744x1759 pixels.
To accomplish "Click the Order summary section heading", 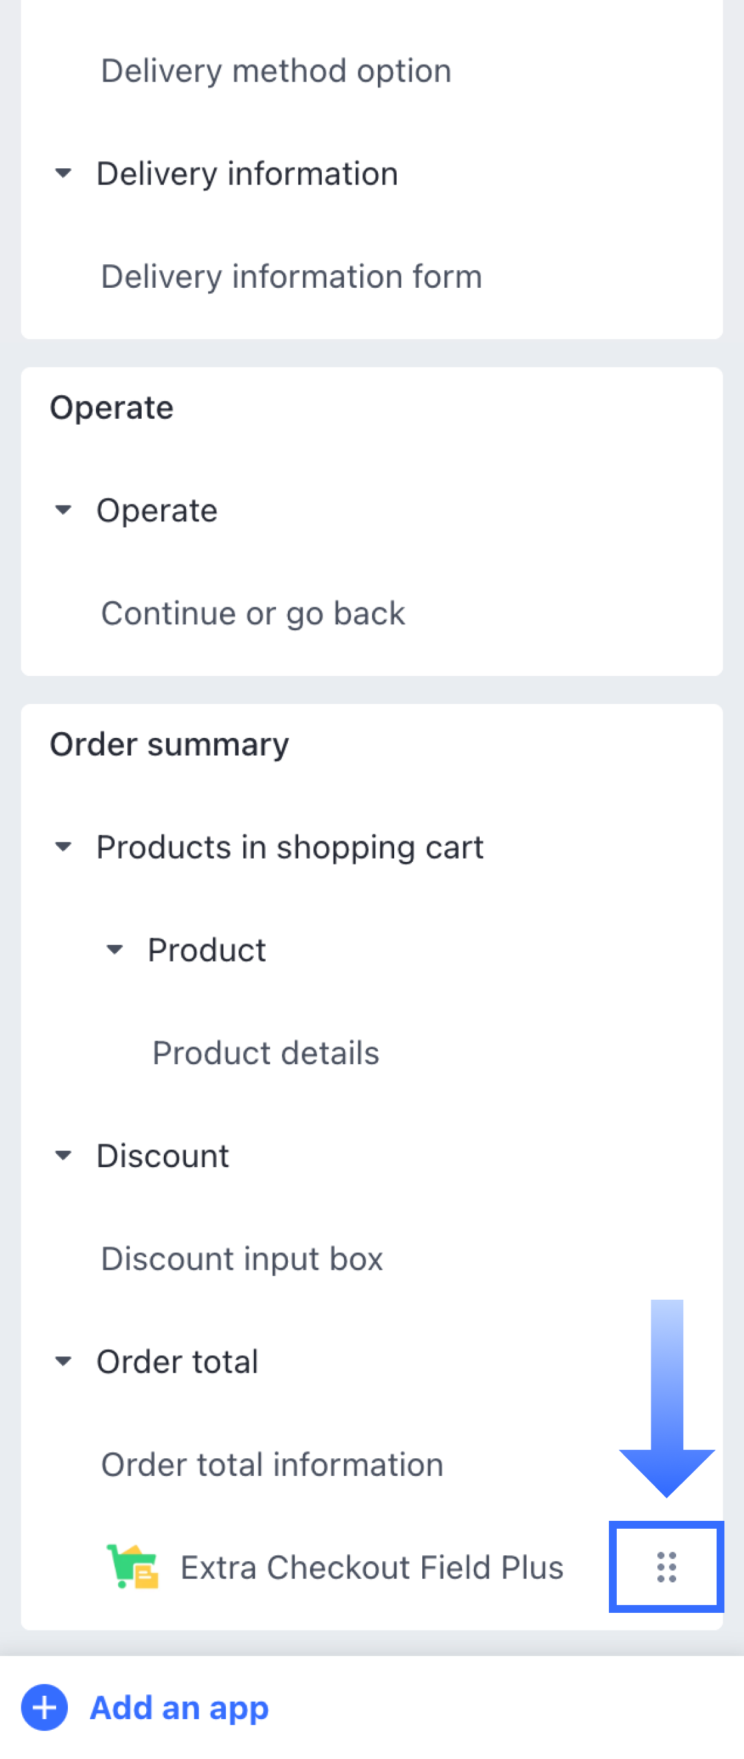I will (x=170, y=744).
